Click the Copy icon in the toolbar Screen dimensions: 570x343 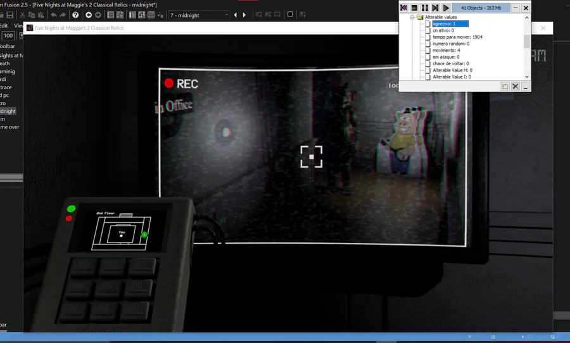coord(32,15)
